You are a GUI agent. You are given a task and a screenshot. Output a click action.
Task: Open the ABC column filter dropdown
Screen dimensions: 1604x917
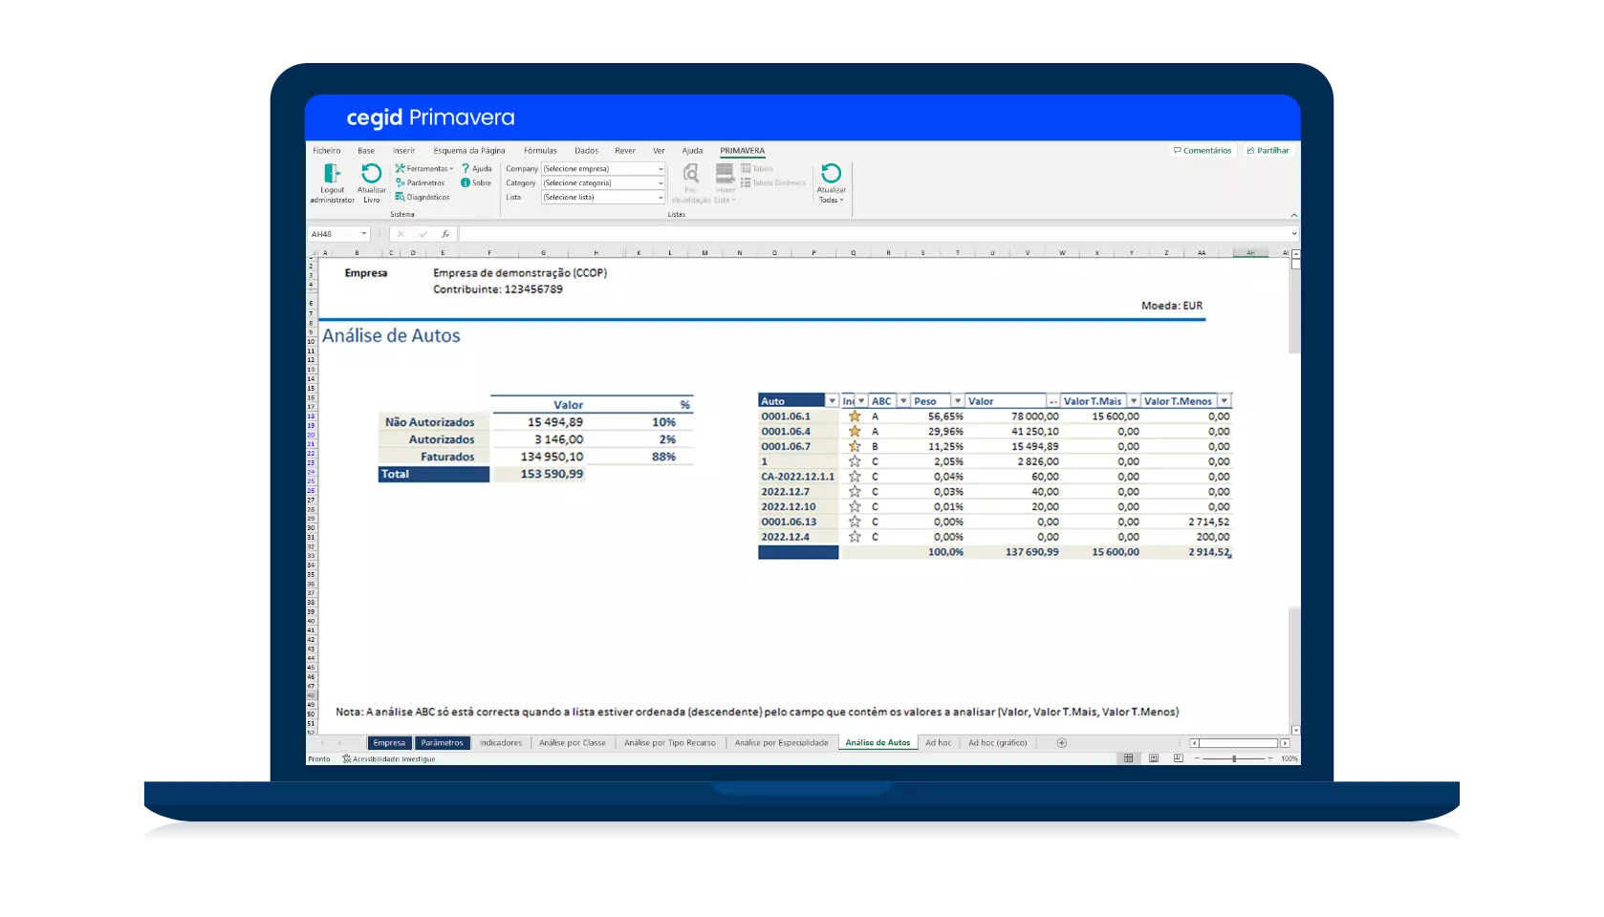(x=903, y=401)
